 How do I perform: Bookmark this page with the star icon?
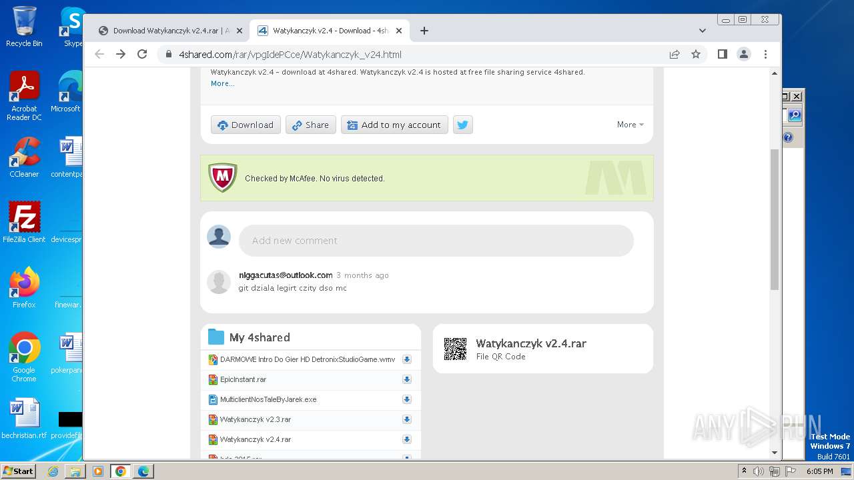[696, 54]
